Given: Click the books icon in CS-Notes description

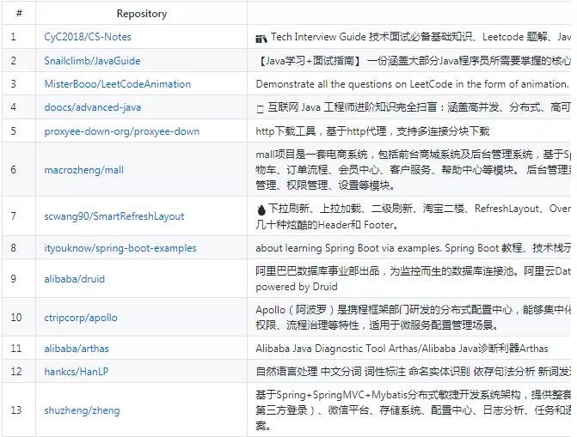Looking at the screenshot, I should click(x=261, y=38).
